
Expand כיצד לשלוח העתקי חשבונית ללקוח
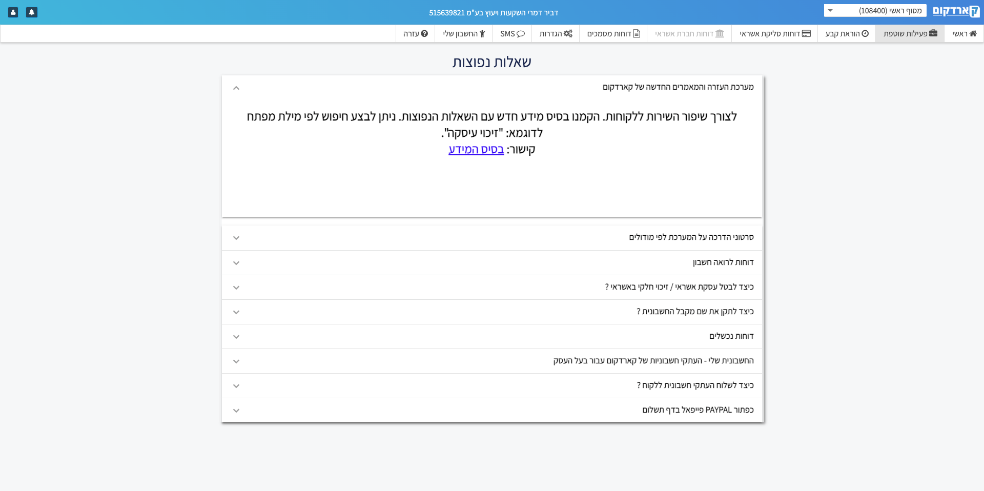(492, 386)
